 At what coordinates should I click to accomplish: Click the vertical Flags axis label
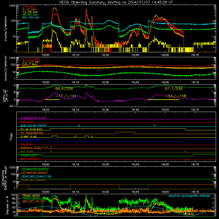click(x=11, y=137)
